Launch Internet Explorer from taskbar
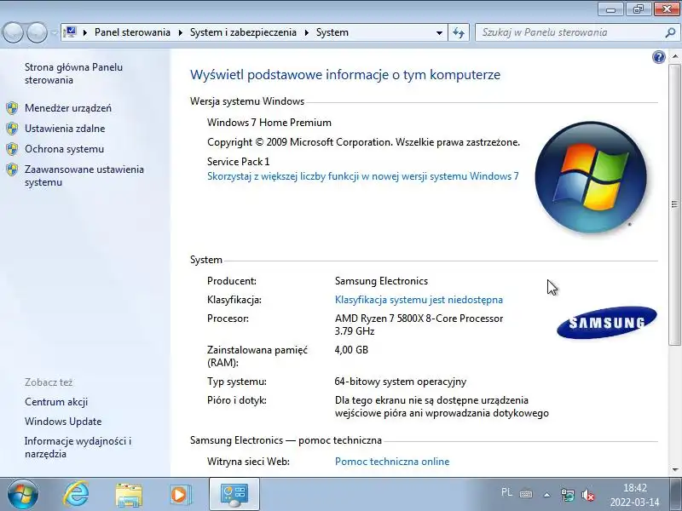The height and width of the screenshot is (511, 682). pyautogui.click(x=76, y=495)
